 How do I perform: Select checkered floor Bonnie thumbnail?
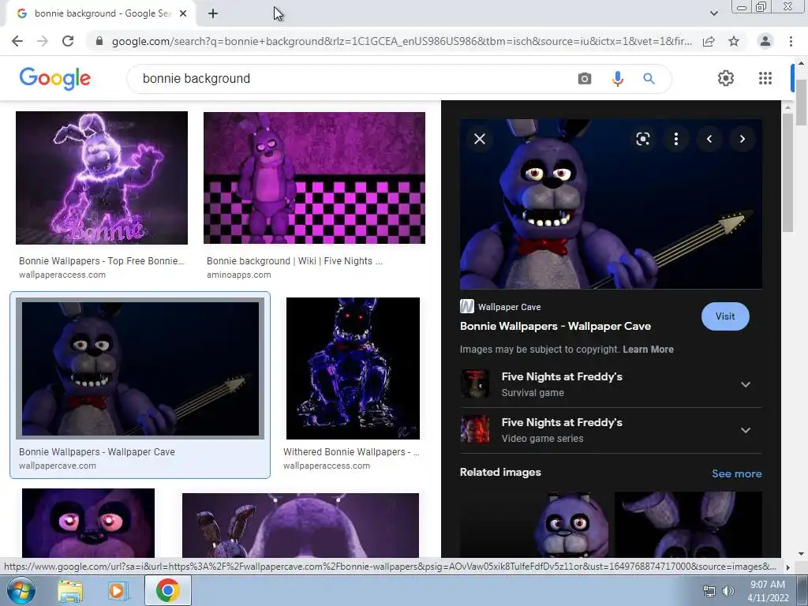point(314,178)
